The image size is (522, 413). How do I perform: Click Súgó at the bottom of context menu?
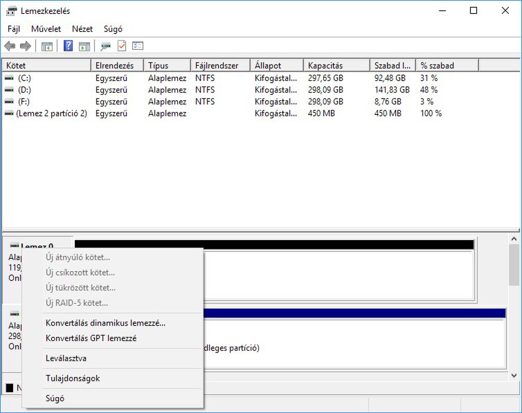tap(113, 398)
